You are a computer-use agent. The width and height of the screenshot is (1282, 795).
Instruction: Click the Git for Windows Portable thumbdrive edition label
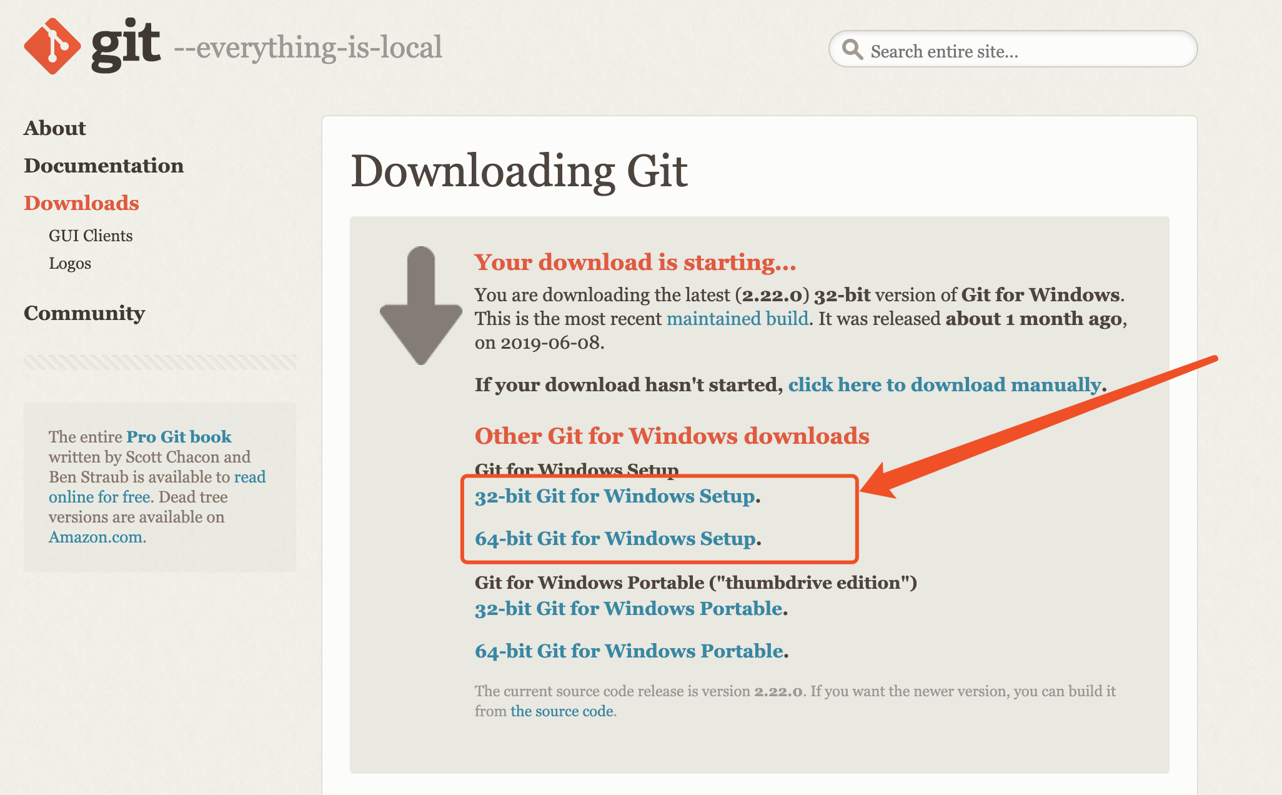(696, 582)
